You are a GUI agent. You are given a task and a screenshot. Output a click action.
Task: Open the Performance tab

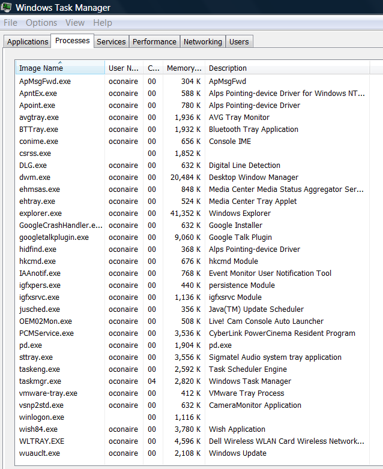tap(154, 41)
